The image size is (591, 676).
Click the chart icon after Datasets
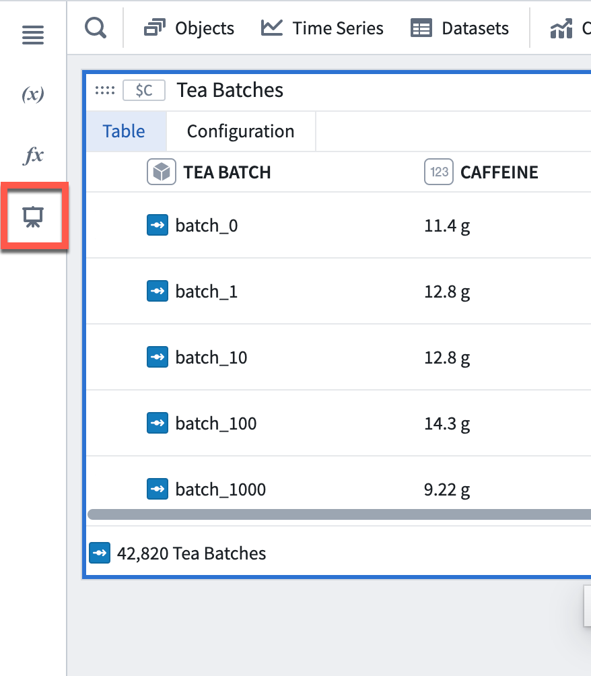(561, 28)
